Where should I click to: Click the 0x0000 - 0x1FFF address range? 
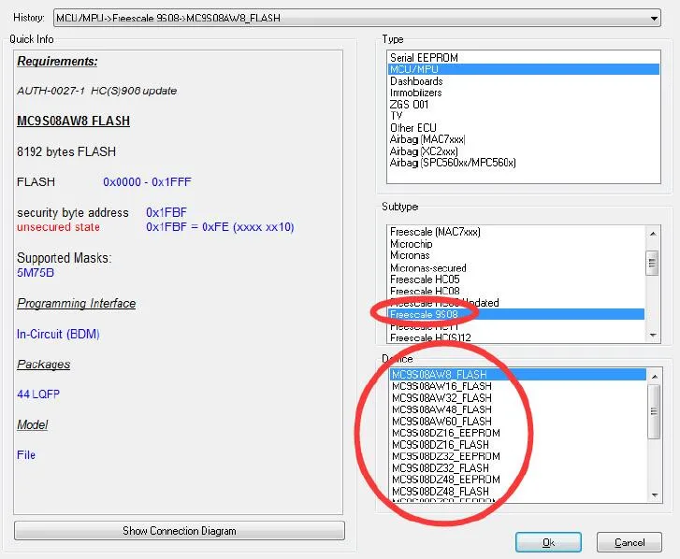147,182
